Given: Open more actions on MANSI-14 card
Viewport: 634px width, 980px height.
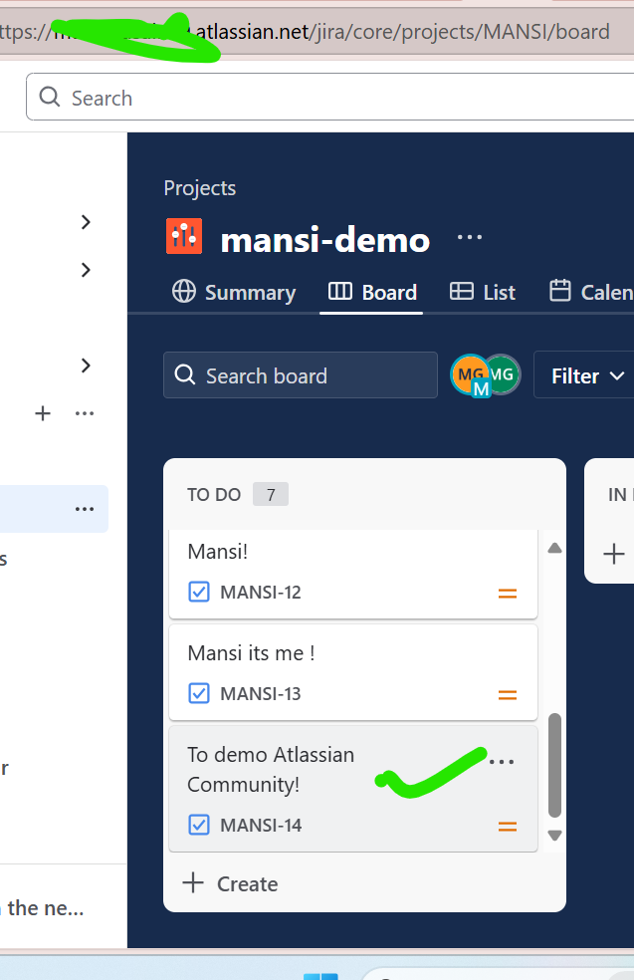Looking at the screenshot, I should coord(502,761).
